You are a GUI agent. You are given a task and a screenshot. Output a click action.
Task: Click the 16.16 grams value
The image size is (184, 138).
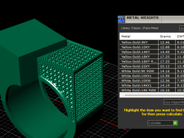pyautogui.click(x=165, y=90)
